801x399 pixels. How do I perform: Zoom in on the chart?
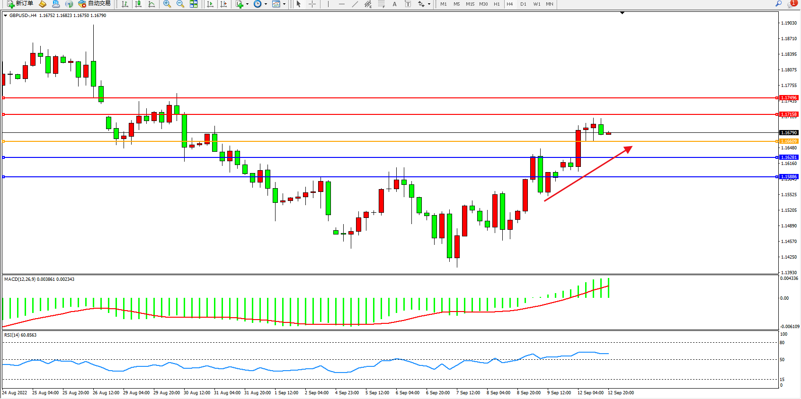click(167, 4)
